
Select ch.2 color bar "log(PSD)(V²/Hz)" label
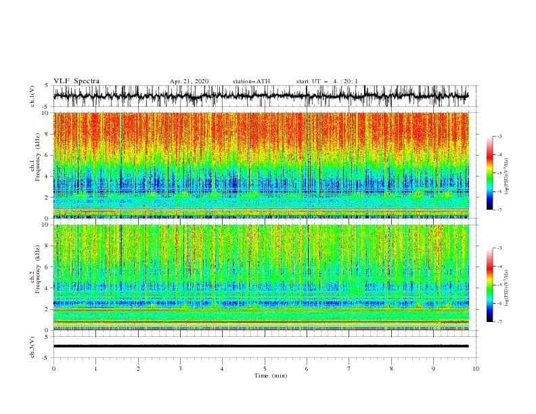[x=506, y=288]
